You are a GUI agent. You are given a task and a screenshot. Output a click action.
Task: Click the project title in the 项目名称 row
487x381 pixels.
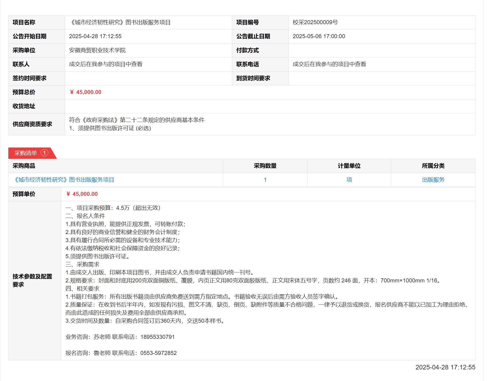click(120, 22)
